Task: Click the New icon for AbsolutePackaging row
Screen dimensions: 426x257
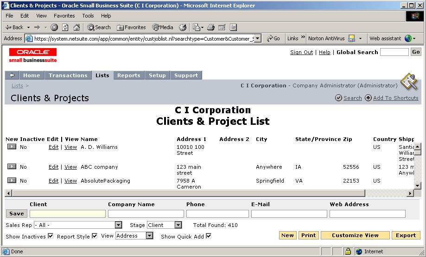Action: point(12,180)
